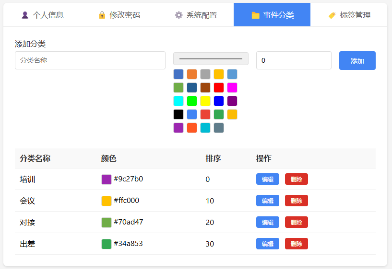The image size is (392, 269).
Task: Edit the 培训 category
Action: coord(268,179)
